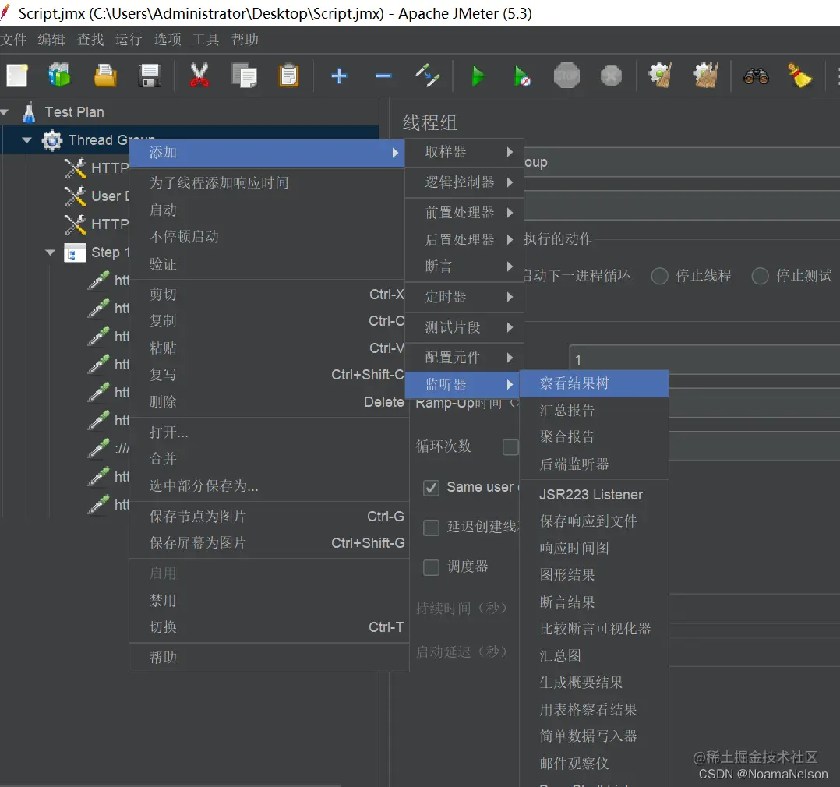
Task: Choose 用表格察看结果 listener
Action: click(x=594, y=710)
